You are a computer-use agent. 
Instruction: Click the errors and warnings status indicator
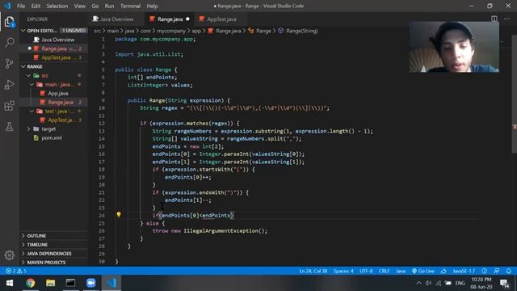click(x=15, y=271)
